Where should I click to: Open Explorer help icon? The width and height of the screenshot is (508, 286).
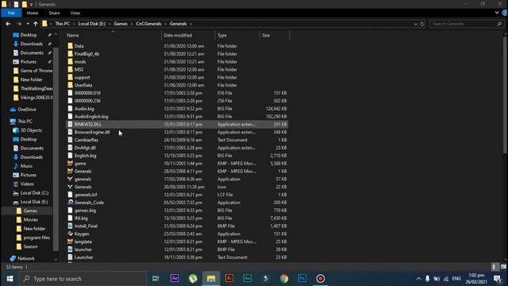505,13
